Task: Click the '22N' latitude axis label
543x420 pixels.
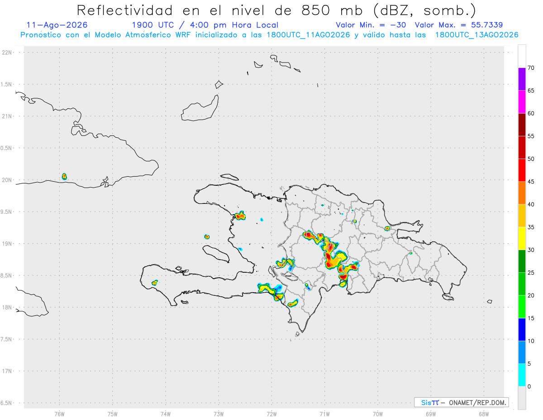Action: [x=7, y=53]
